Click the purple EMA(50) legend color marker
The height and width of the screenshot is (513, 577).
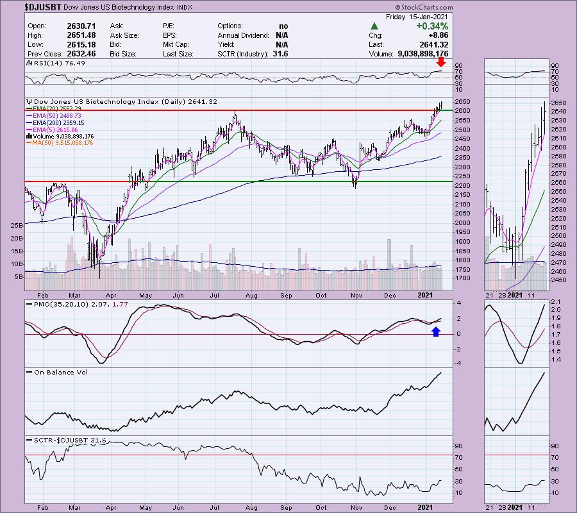coord(29,115)
